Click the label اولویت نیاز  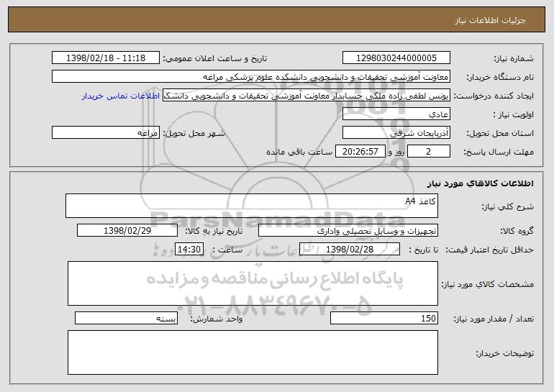point(514,115)
